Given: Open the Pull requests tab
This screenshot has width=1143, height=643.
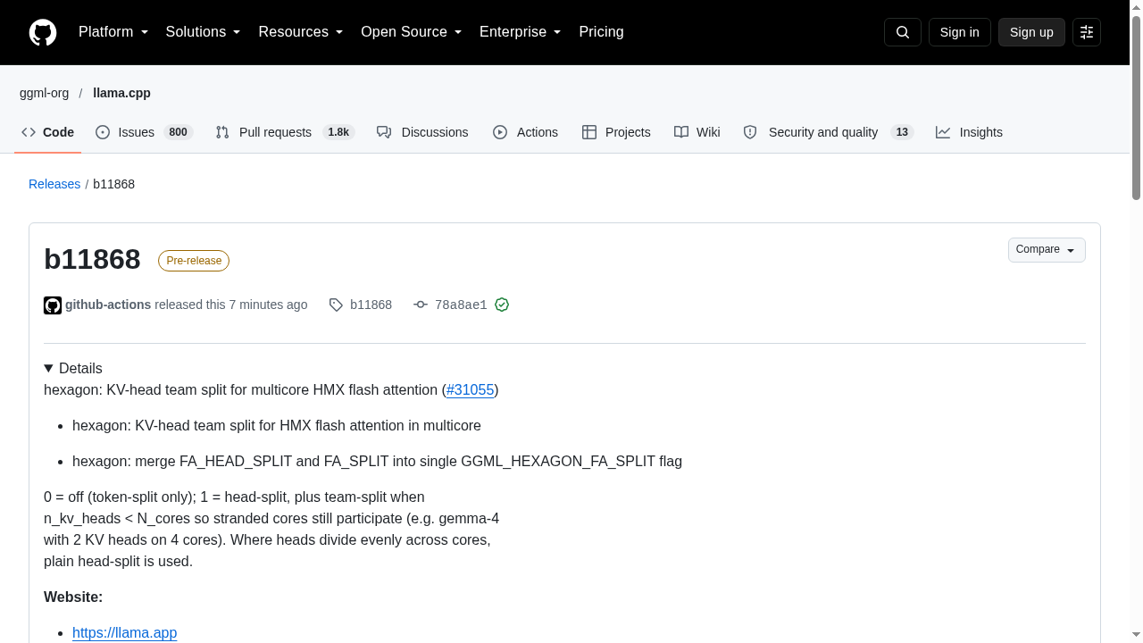Looking at the screenshot, I should click(x=286, y=132).
